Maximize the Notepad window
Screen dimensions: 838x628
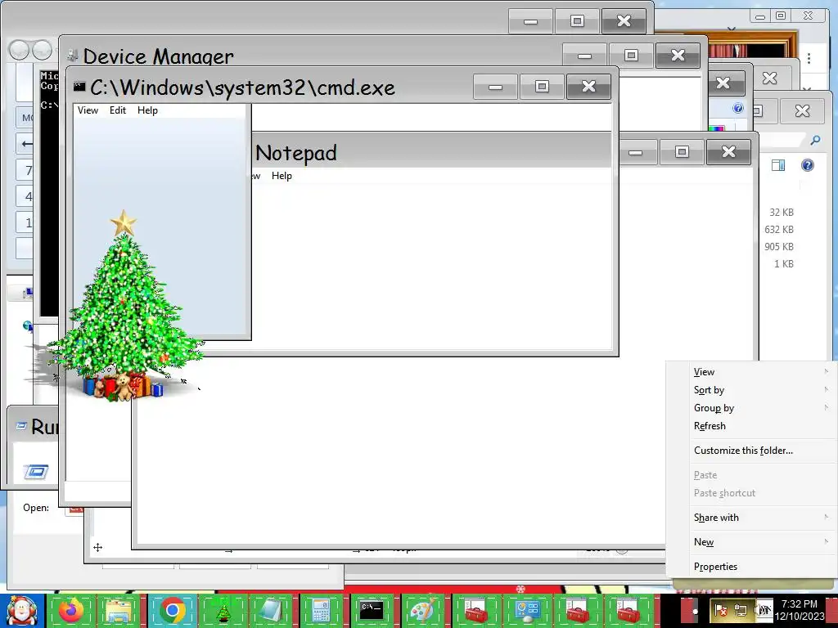[x=682, y=152]
